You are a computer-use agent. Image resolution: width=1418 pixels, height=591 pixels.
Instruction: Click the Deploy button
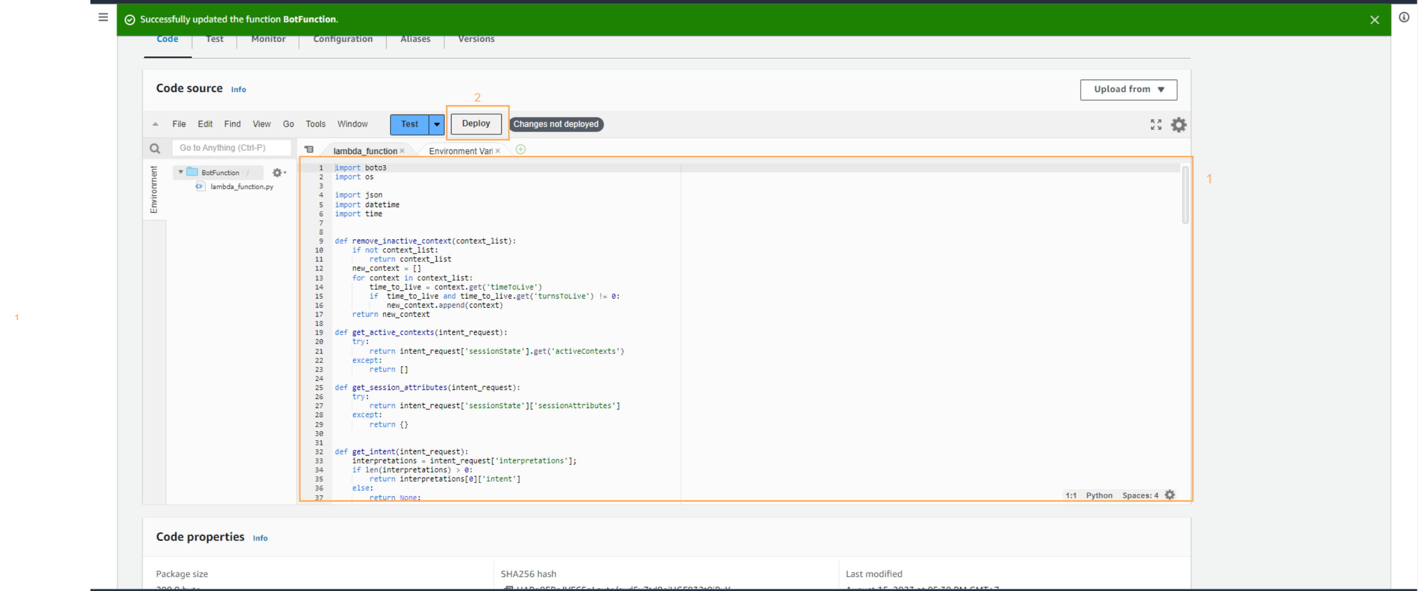click(x=476, y=124)
